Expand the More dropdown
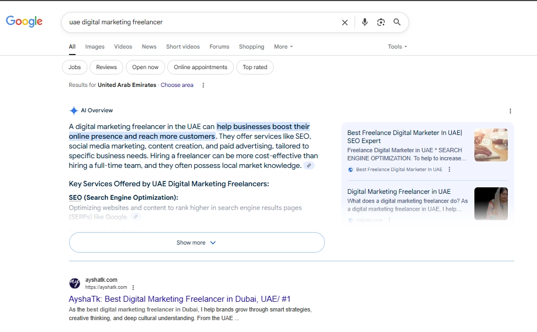537x332 pixels. click(283, 46)
